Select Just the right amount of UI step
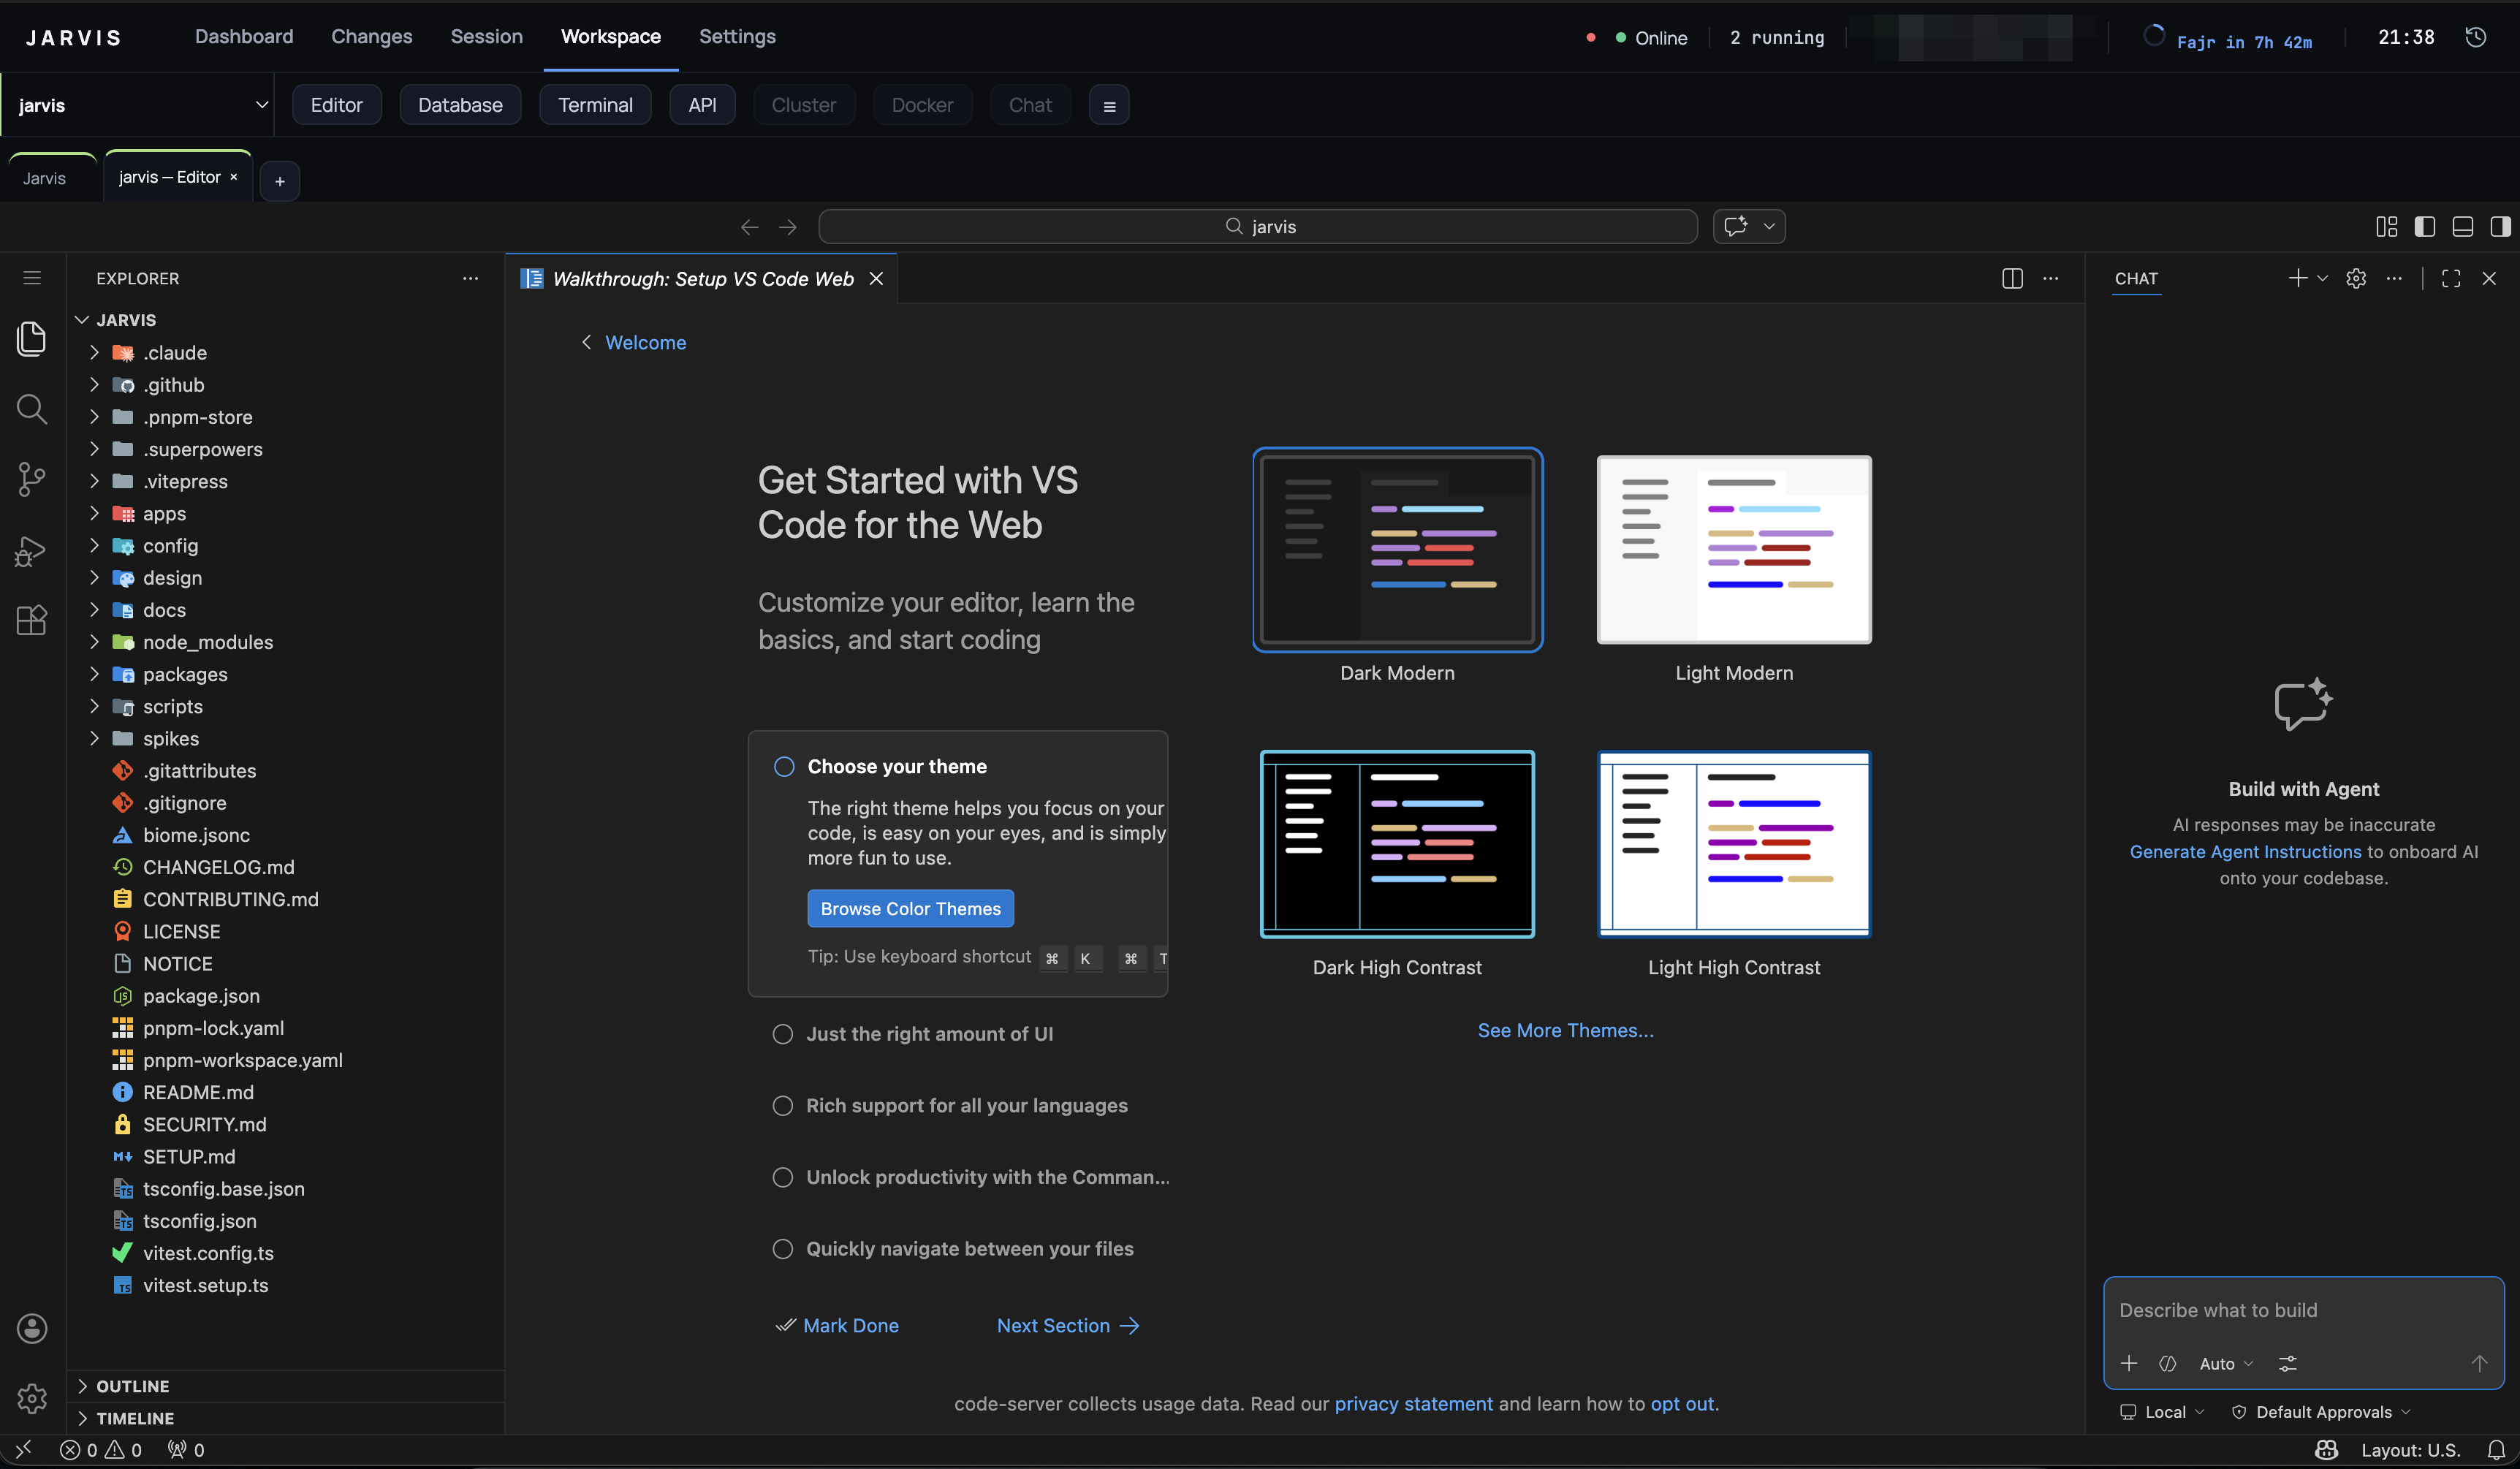This screenshot has height=1469, width=2520. (x=783, y=1034)
